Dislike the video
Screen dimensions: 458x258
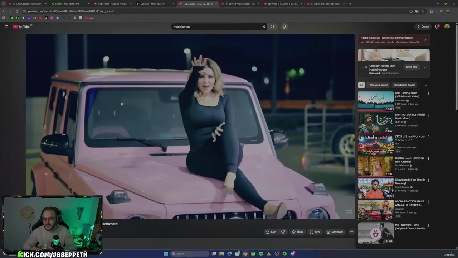coord(283,232)
